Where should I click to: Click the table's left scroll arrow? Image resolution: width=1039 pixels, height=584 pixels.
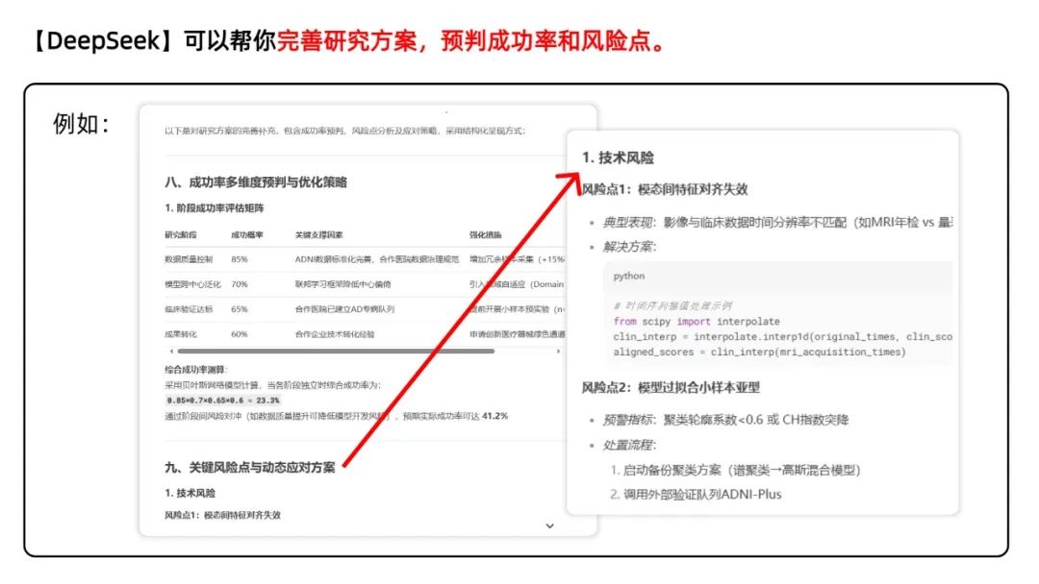point(171,352)
